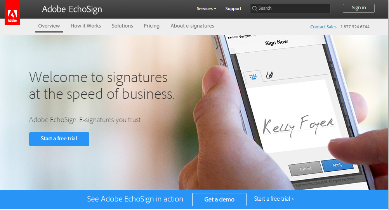Open the How it Works tab

tap(85, 26)
